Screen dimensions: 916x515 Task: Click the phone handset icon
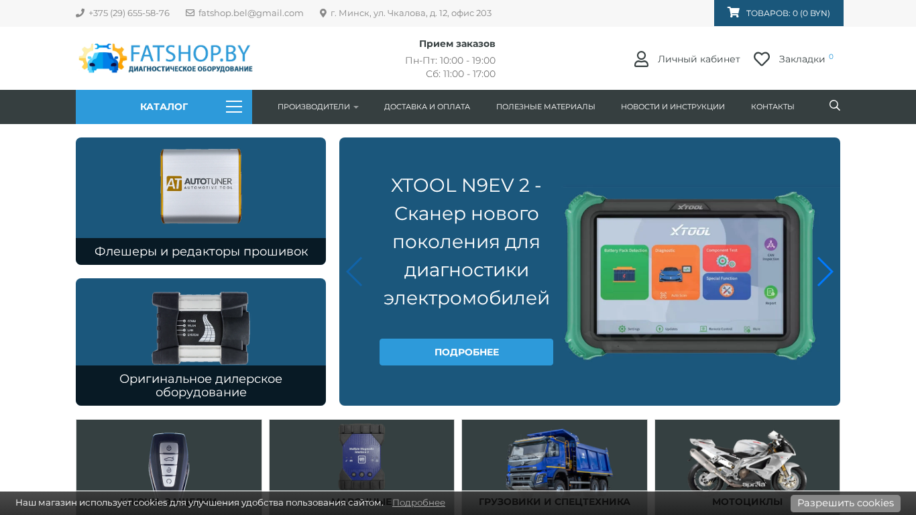(x=80, y=13)
